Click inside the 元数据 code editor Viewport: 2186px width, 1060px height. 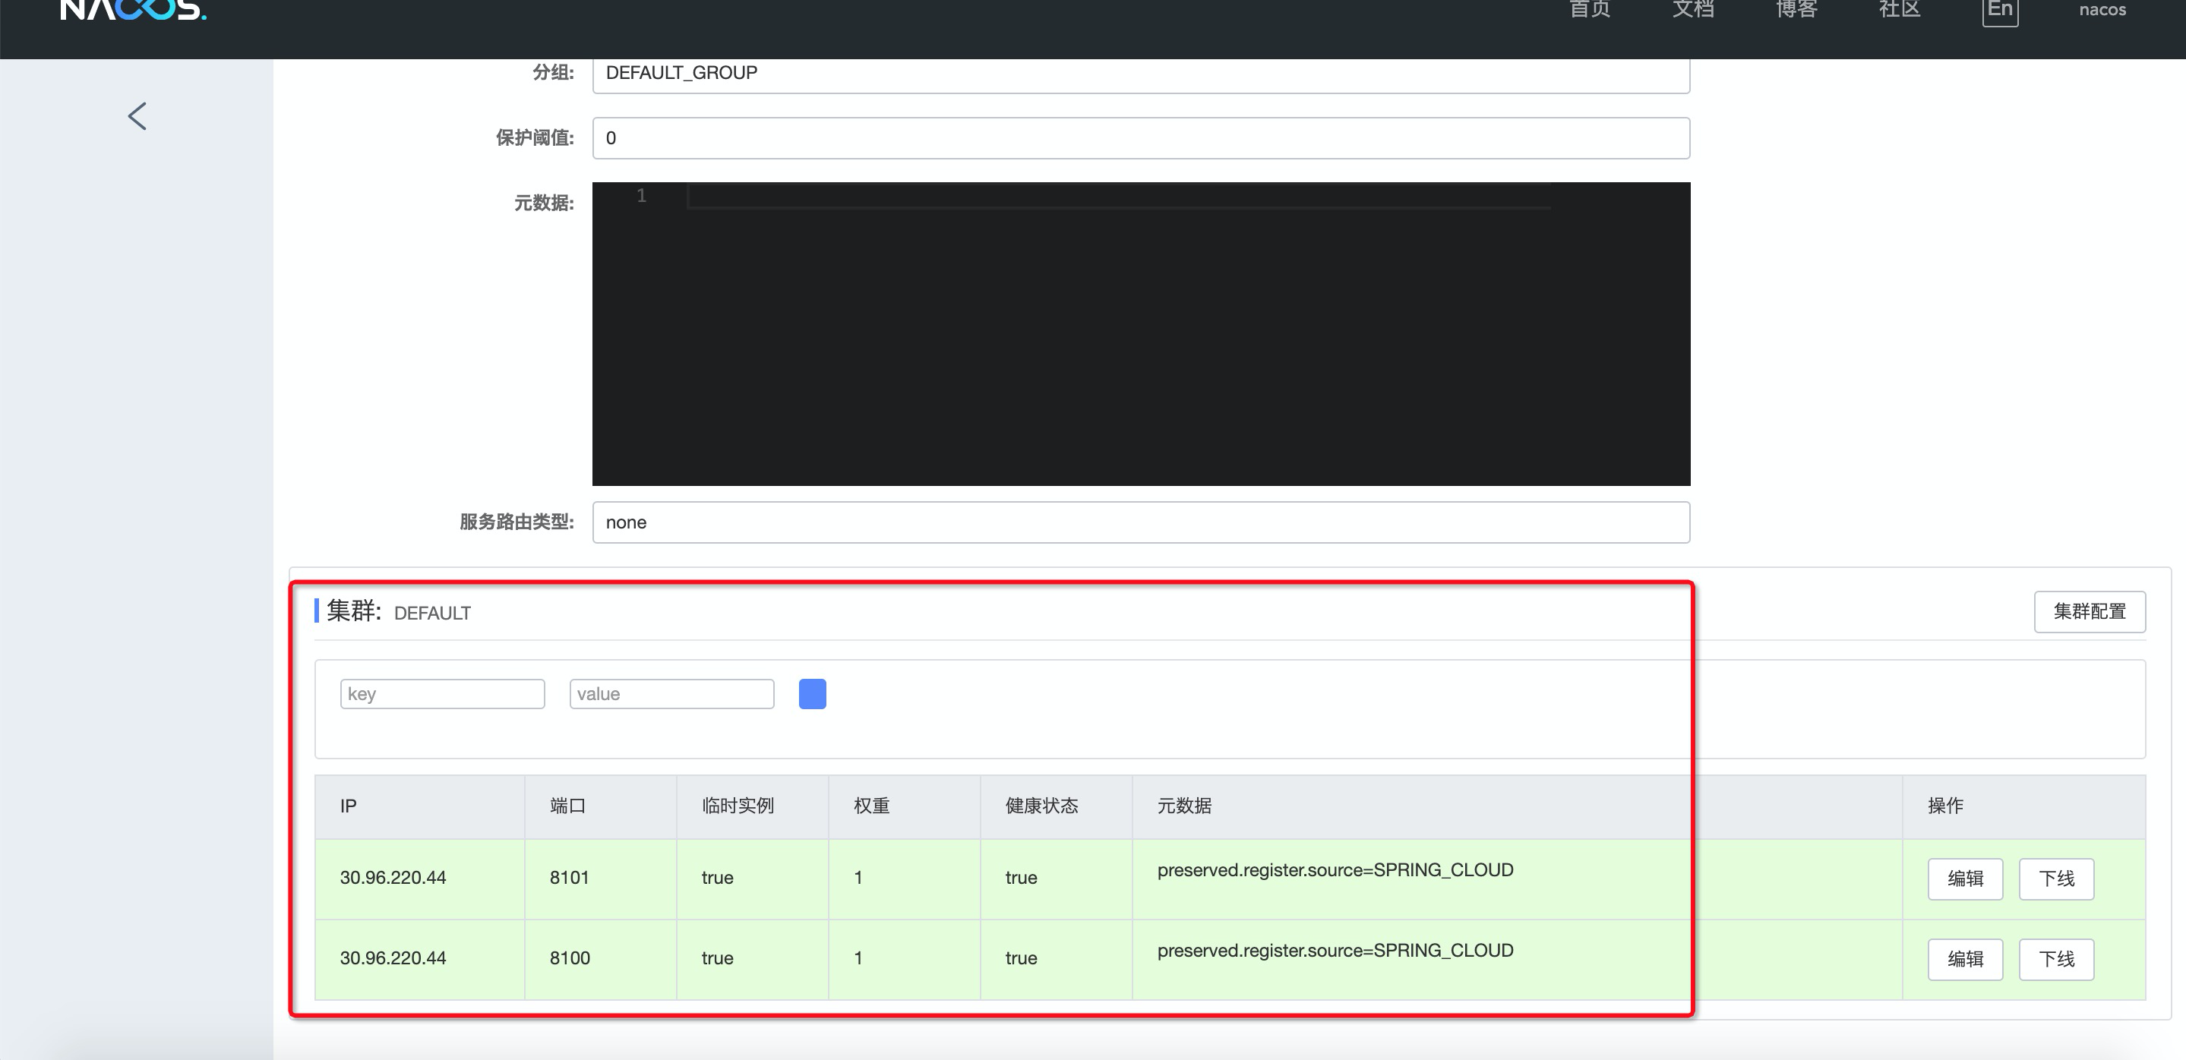point(1141,333)
